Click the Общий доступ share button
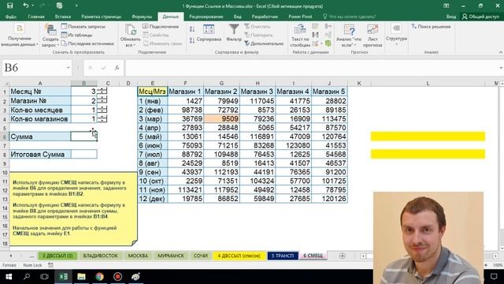The height and width of the screenshot is (284, 504). [x=481, y=17]
